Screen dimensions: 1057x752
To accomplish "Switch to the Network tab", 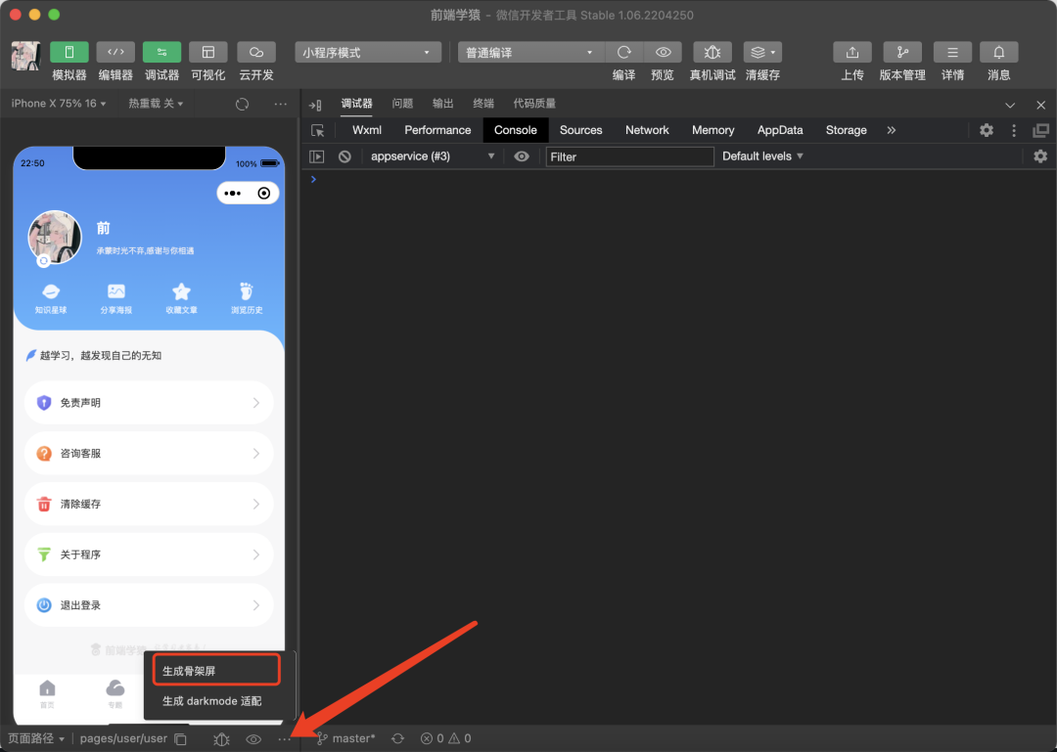I will 647,130.
